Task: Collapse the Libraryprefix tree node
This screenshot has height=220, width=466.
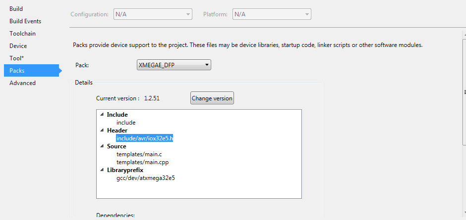Action: pyautogui.click(x=102, y=170)
